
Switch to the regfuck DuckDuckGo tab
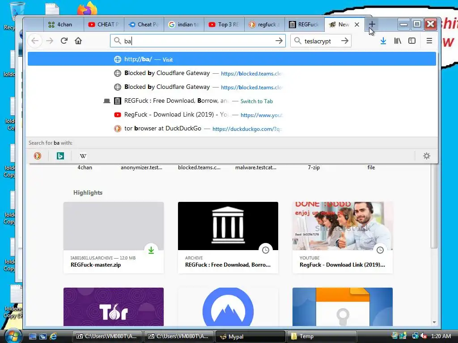pos(264,25)
